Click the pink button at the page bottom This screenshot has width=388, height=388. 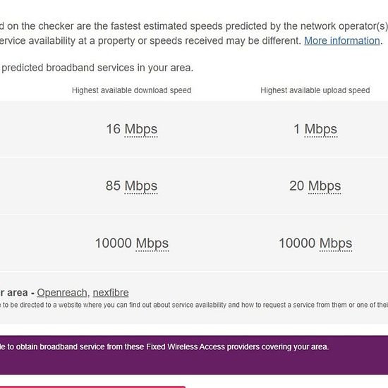(92, 387)
